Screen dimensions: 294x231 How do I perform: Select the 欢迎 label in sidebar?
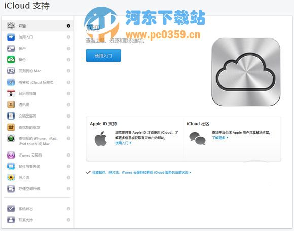tap(22, 26)
